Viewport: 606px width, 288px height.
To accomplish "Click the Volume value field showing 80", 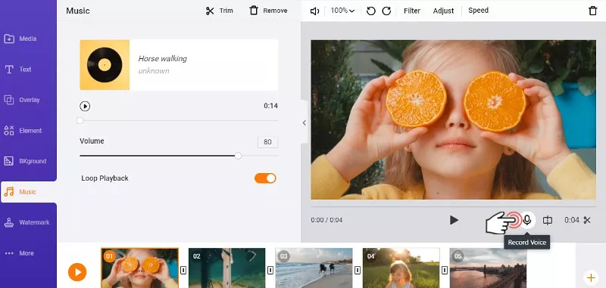I will tap(267, 142).
